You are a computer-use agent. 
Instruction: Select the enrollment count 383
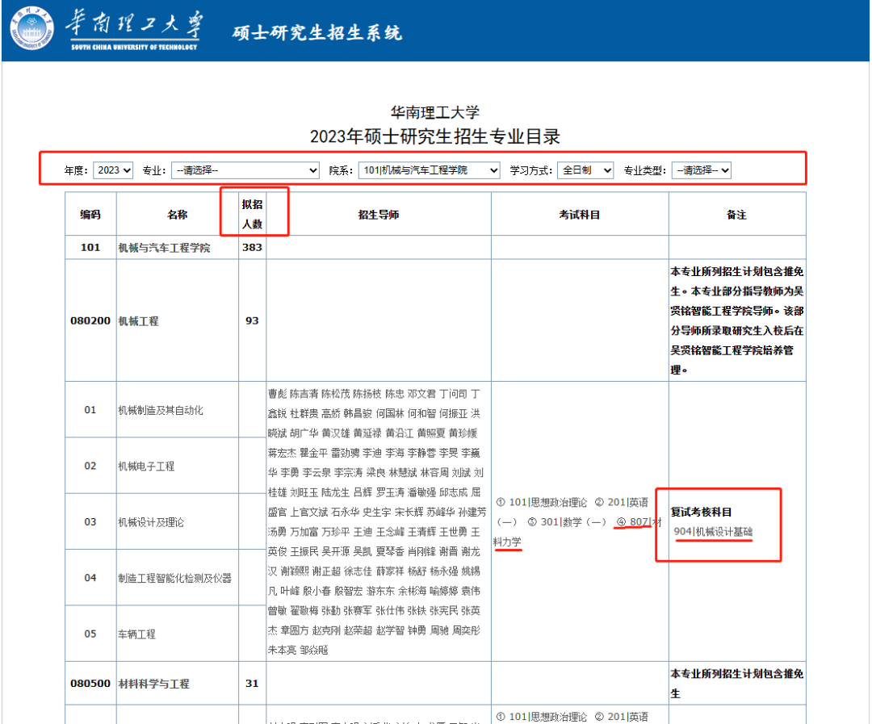coord(252,248)
